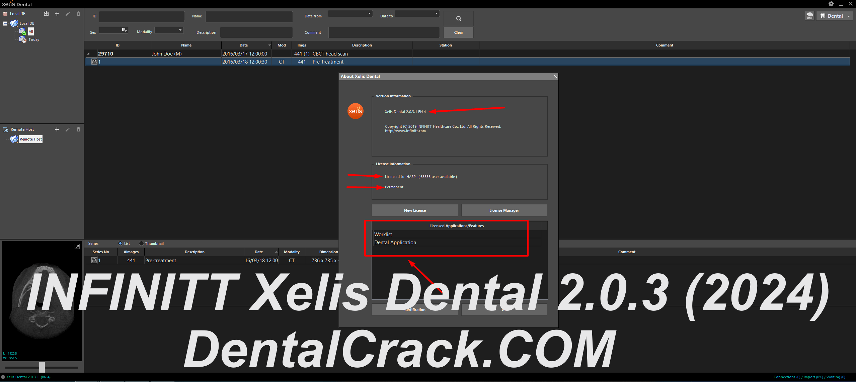This screenshot has height=382, width=856.
Task: Click the Remote Host connection icon
Action: (15, 139)
